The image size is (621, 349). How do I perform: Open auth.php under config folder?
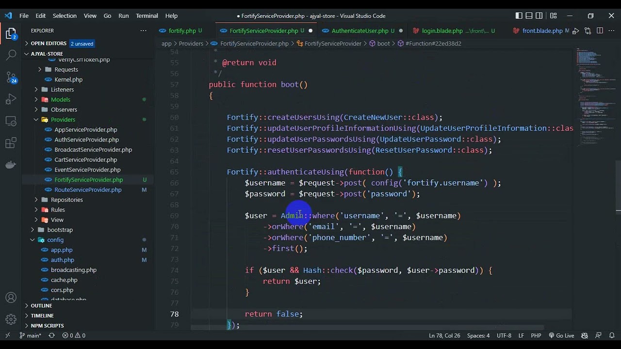[62, 260]
